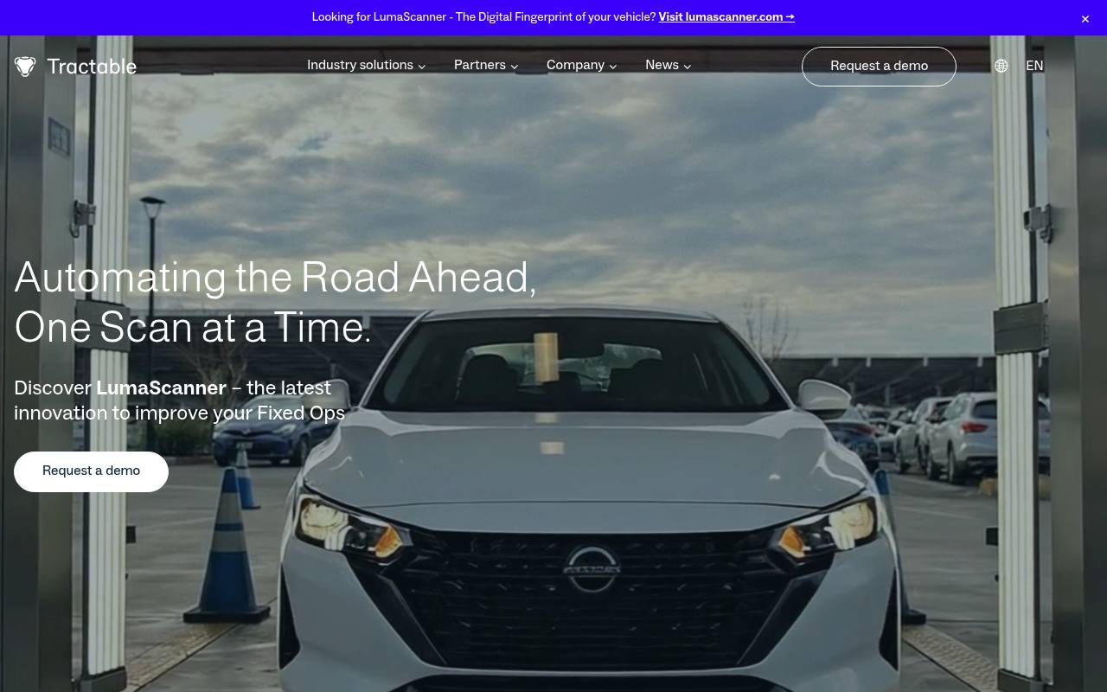Expand the Company navigation menu

point(582,66)
